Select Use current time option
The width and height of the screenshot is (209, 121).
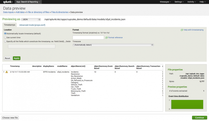[x=5, y=37]
